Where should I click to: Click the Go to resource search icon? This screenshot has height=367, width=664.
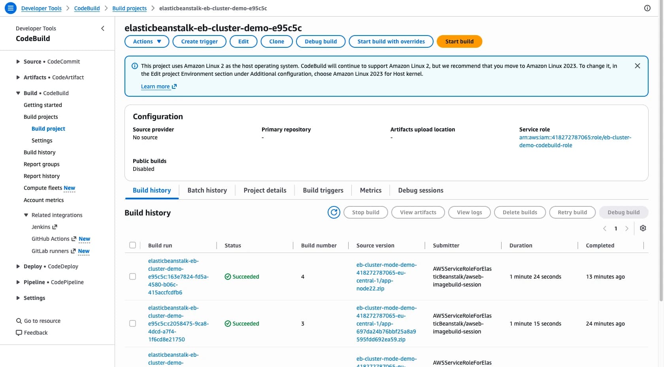[x=19, y=321]
